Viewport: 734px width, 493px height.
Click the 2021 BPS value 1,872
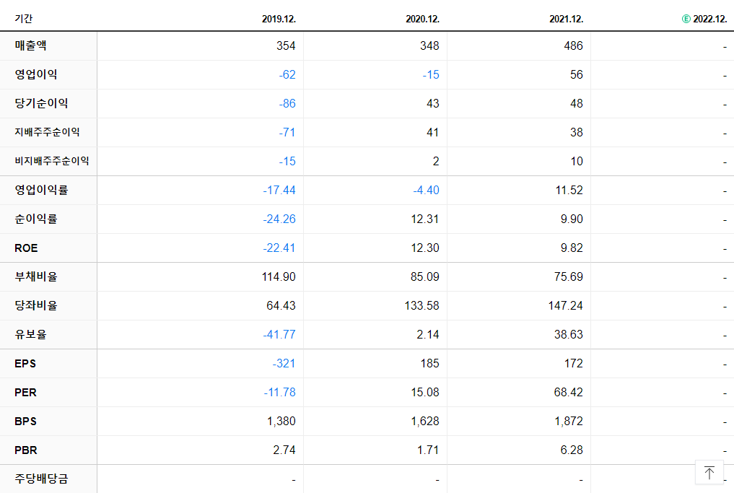[569, 422]
